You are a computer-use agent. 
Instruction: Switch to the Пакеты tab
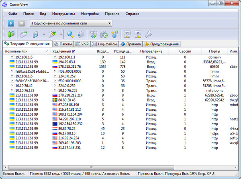(63, 44)
